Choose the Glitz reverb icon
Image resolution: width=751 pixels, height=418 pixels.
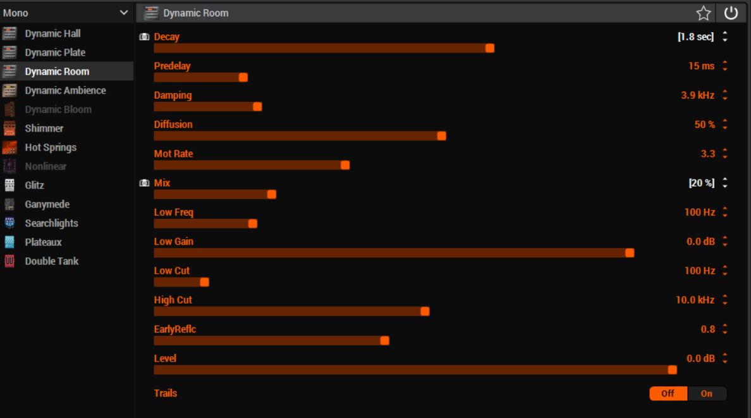[x=9, y=185]
